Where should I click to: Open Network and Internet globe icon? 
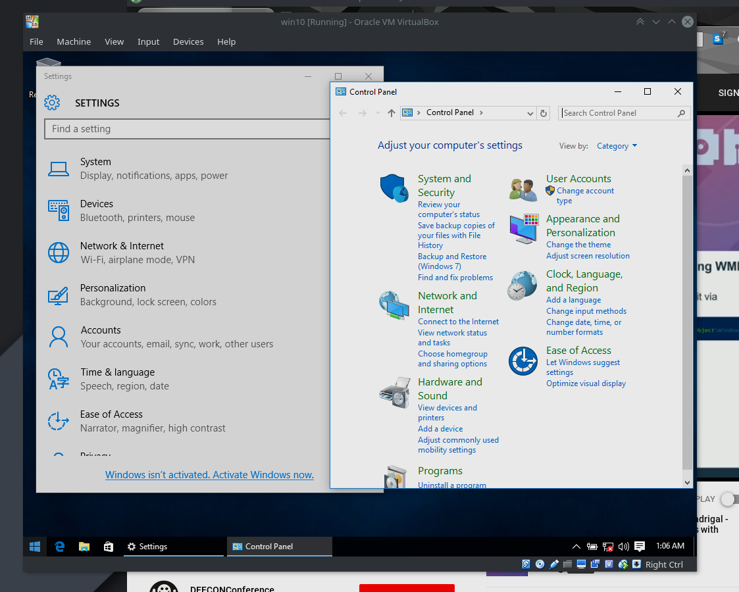point(394,305)
